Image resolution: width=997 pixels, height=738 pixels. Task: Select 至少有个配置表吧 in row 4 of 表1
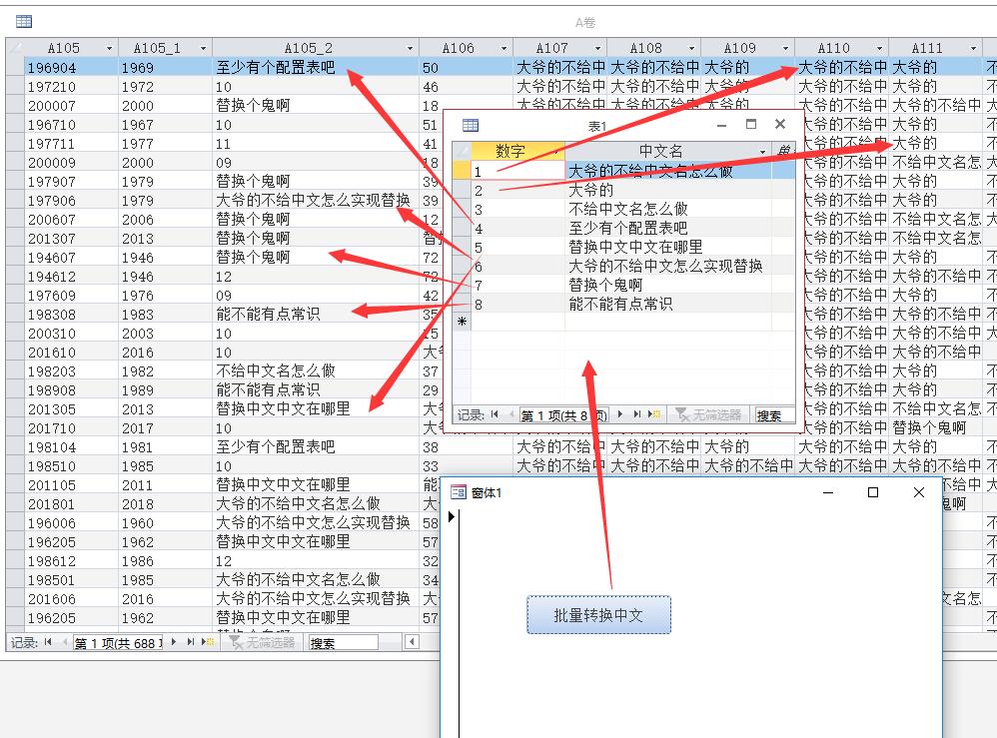pos(668,228)
